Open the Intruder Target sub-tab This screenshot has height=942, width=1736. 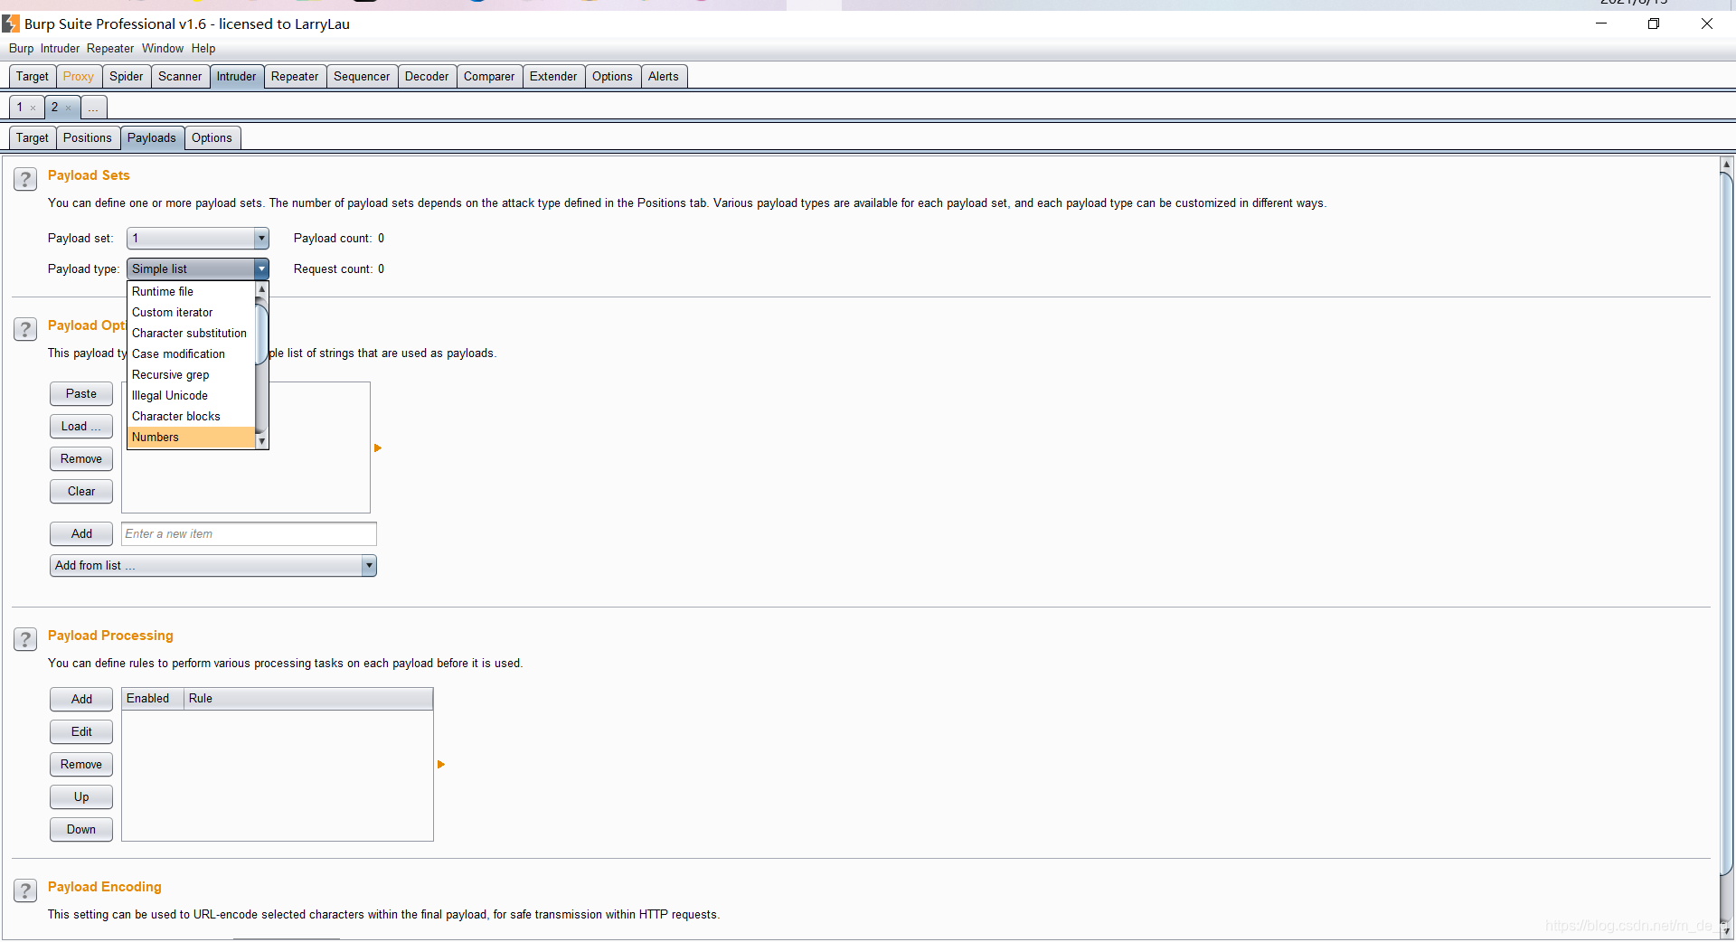click(x=33, y=138)
